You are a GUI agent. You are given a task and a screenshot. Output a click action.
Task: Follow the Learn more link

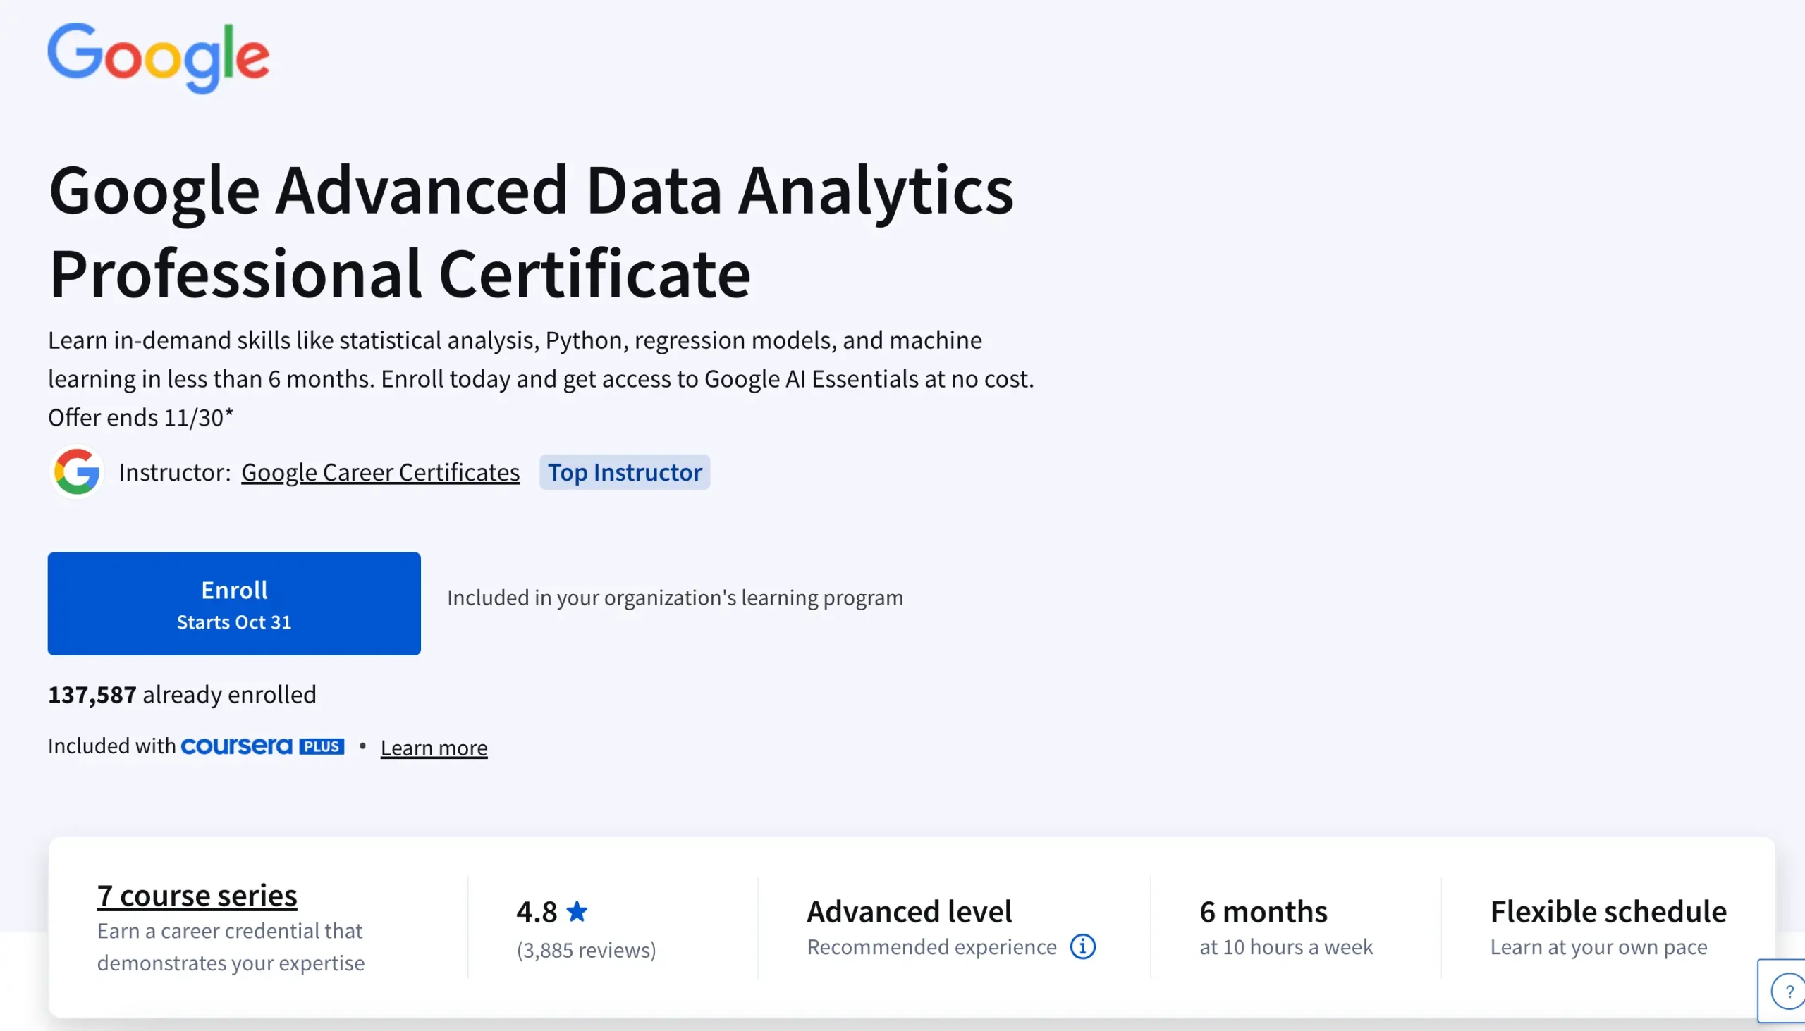click(434, 748)
